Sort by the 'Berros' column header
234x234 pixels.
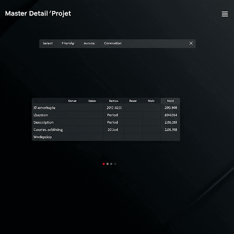point(114,101)
